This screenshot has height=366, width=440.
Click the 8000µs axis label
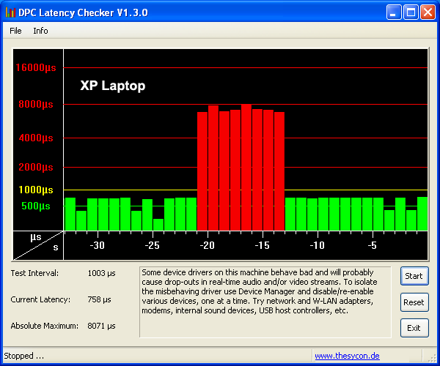[36, 104]
